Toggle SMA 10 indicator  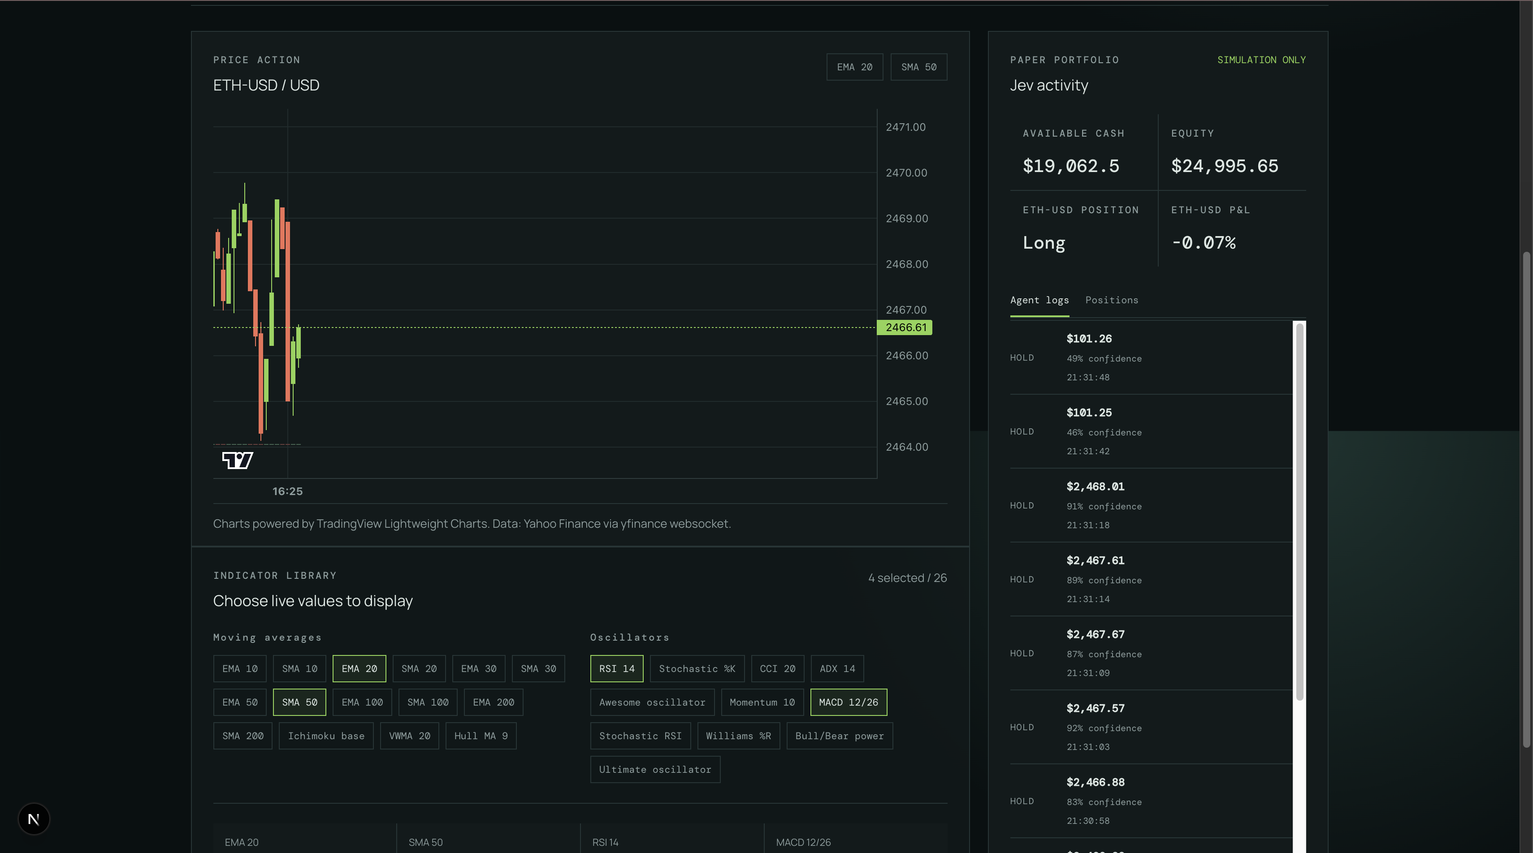click(299, 668)
